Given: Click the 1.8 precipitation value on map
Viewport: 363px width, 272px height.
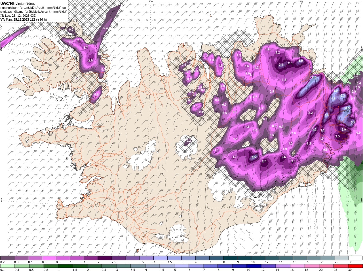Looking at the screenshot, I should 220,65.
